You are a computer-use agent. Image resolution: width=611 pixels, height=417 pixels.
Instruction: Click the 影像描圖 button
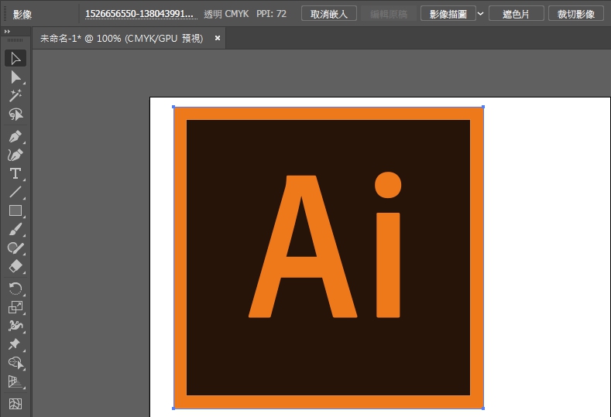click(x=448, y=14)
